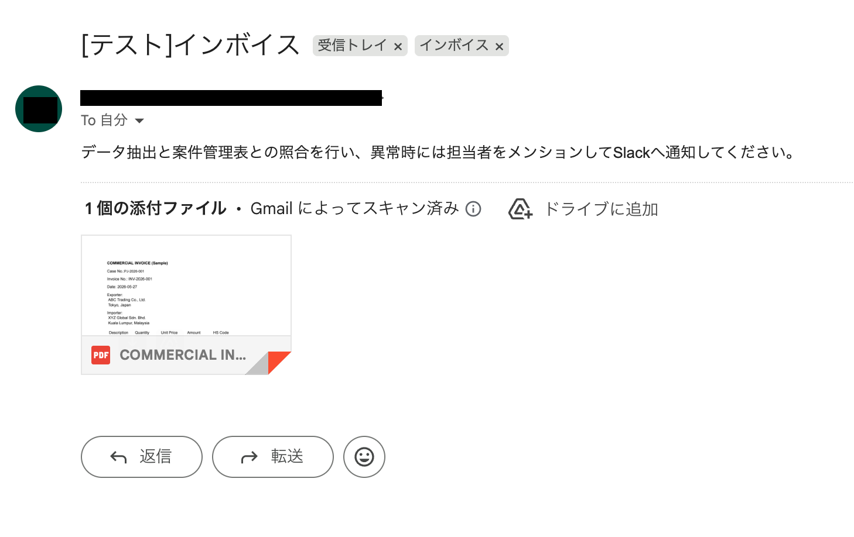Click the redacted sender name bar
Image resolution: width=854 pixels, height=537 pixels.
tap(231, 98)
